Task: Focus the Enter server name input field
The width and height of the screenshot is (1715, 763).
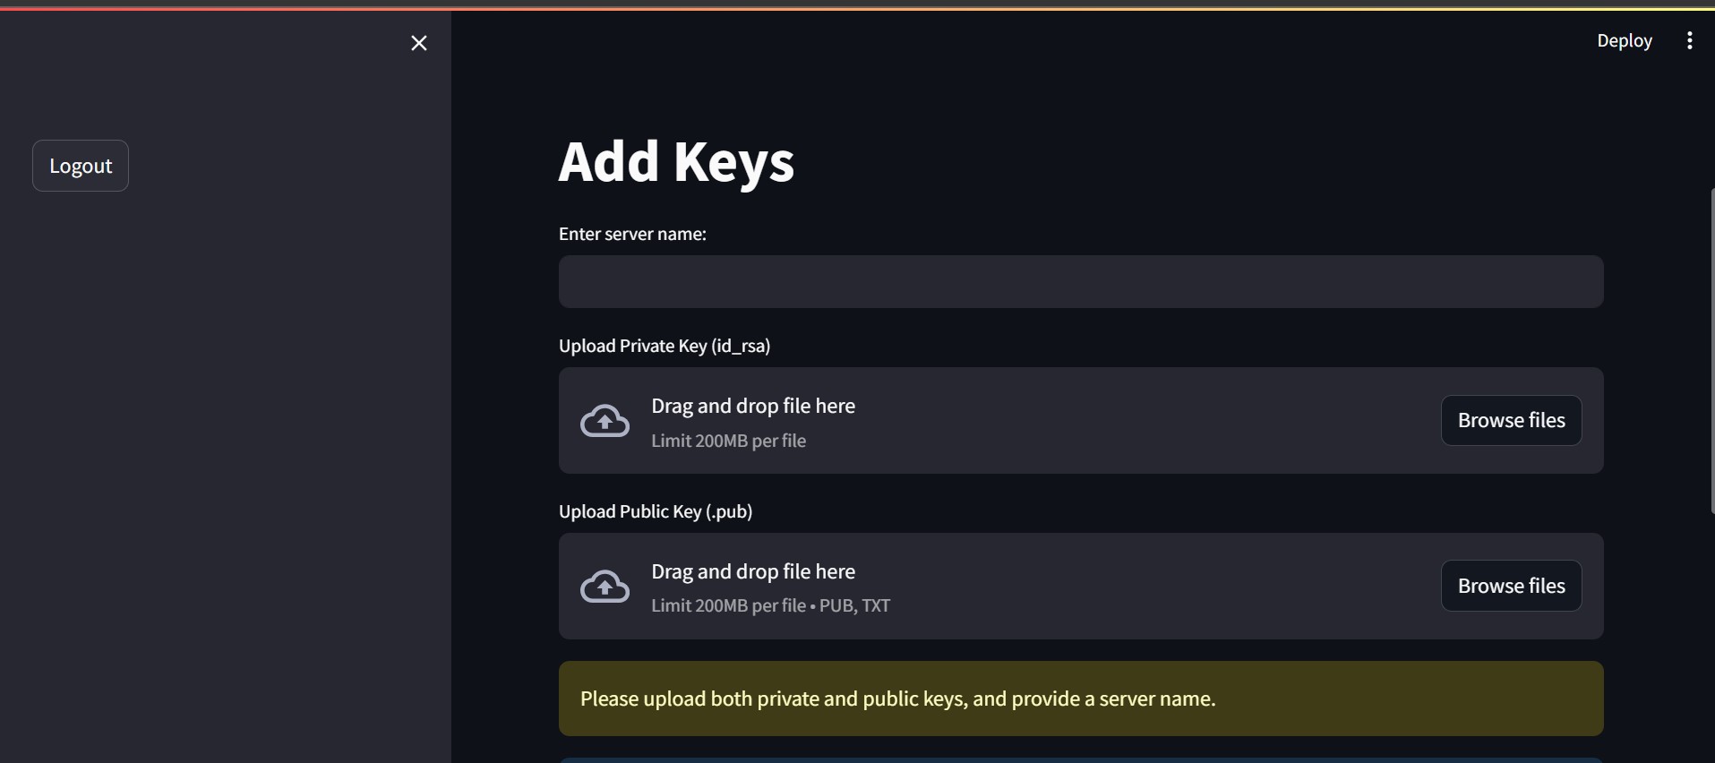Action: [1081, 281]
